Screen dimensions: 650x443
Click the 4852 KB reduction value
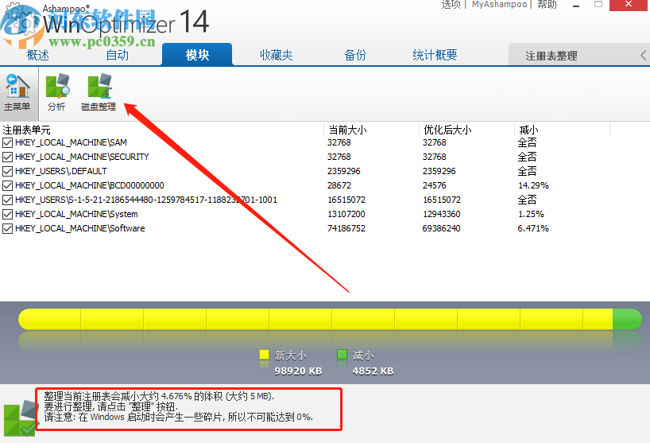click(373, 371)
